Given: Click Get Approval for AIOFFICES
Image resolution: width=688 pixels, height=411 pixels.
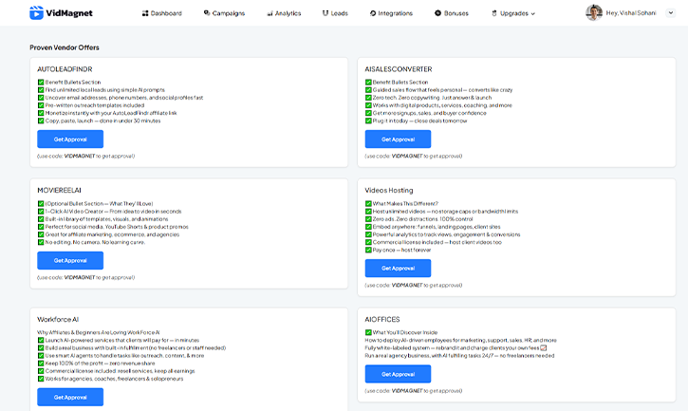Looking at the screenshot, I should point(398,374).
